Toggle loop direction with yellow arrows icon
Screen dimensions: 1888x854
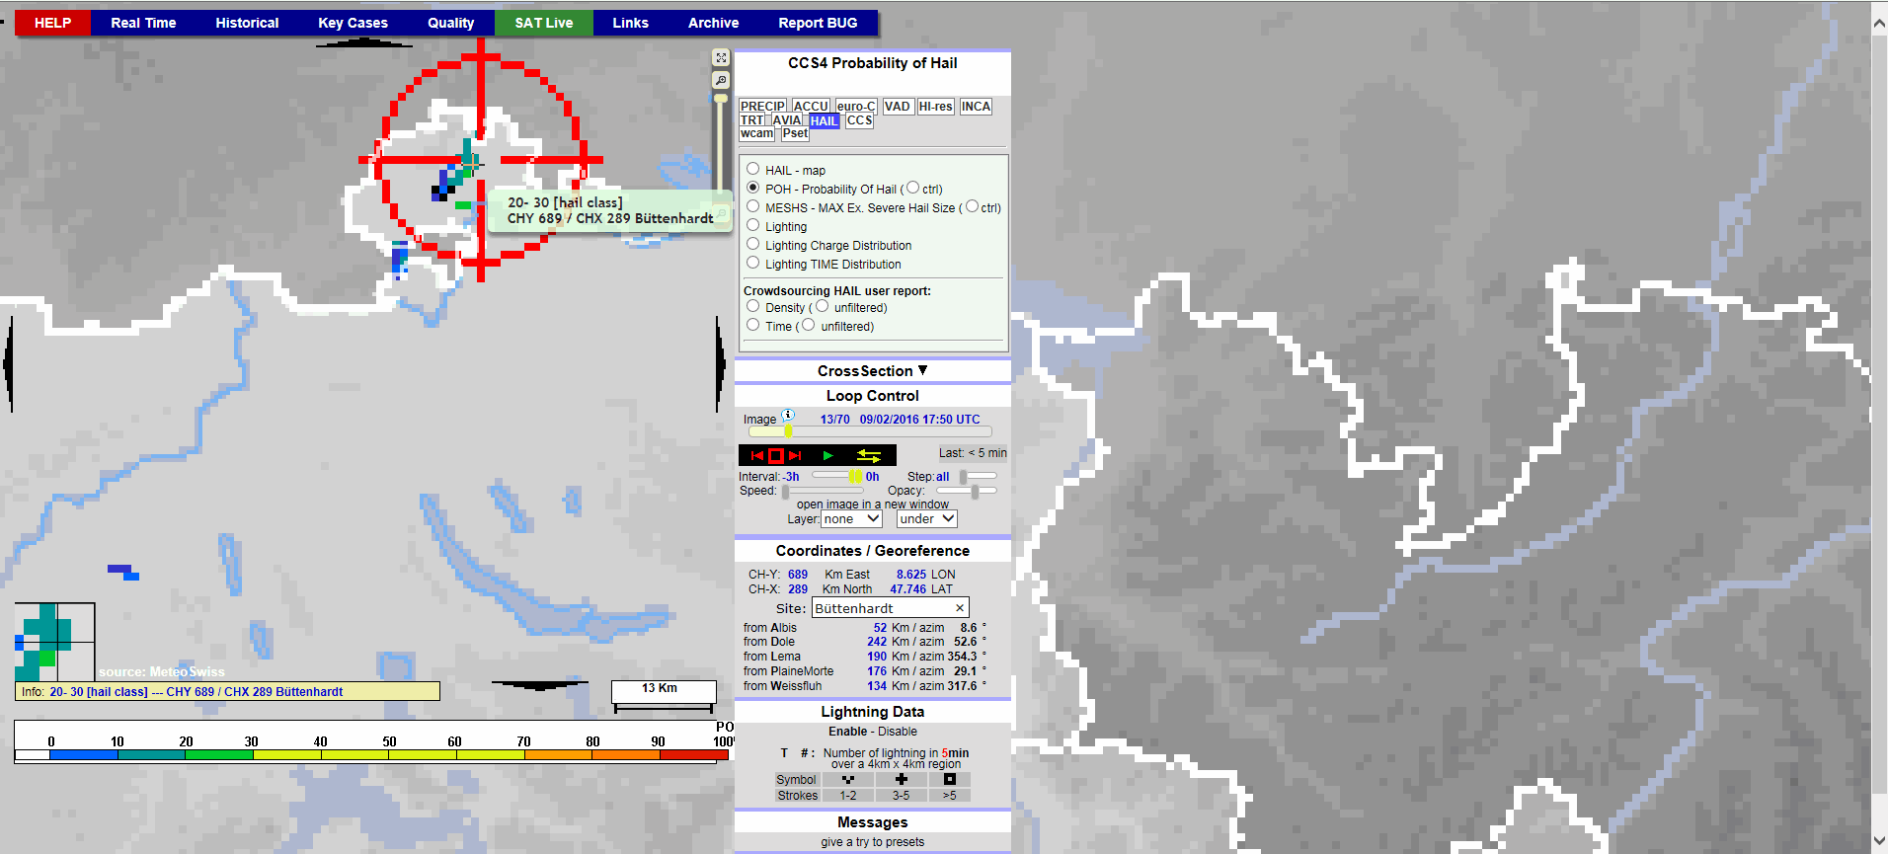click(x=869, y=455)
